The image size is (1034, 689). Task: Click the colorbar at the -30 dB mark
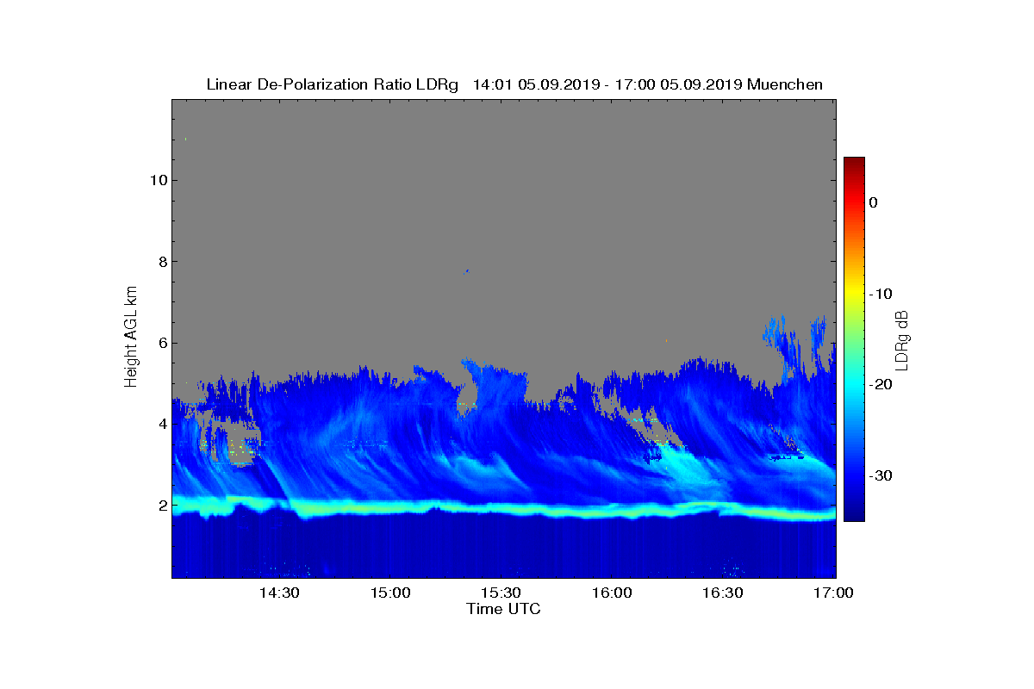coord(854,475)
